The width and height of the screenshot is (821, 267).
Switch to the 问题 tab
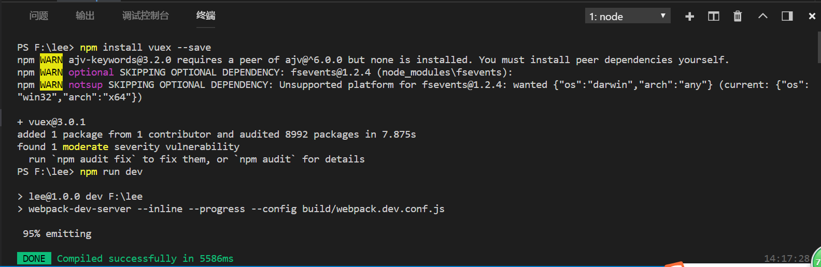click(x=39, y=16)
